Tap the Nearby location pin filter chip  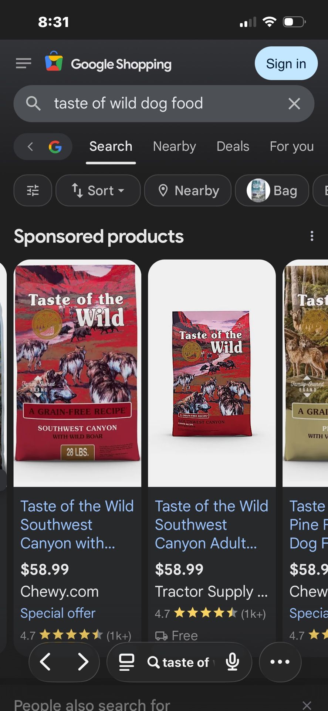coord(187,190)
